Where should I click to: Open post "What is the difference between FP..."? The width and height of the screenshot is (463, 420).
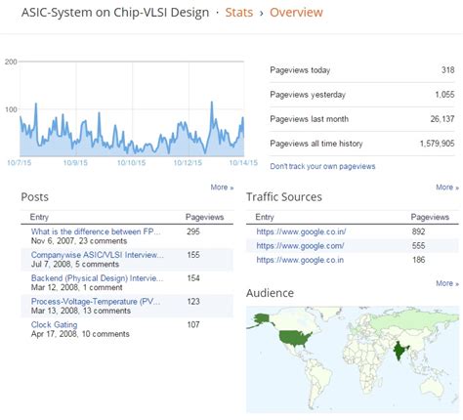tap(96, 231)
